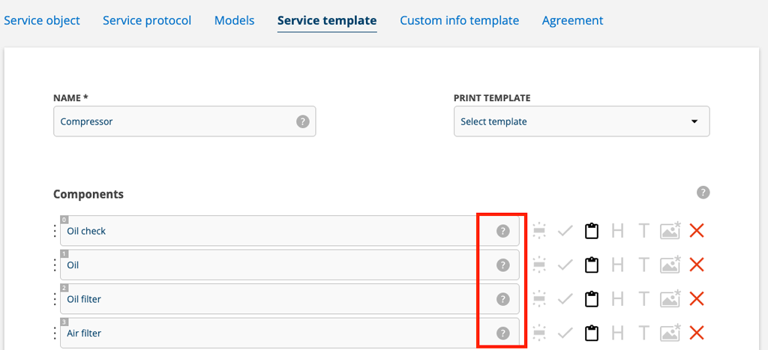Switch to the Service protocol tab
The width and height of the screenshot is (768, 350).
tap(147, 20)
